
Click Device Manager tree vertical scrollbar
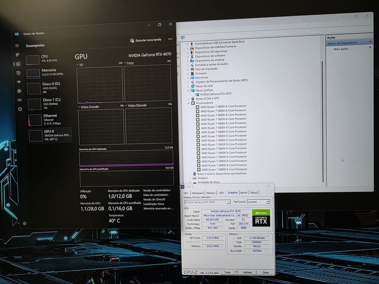coord(323,121)
